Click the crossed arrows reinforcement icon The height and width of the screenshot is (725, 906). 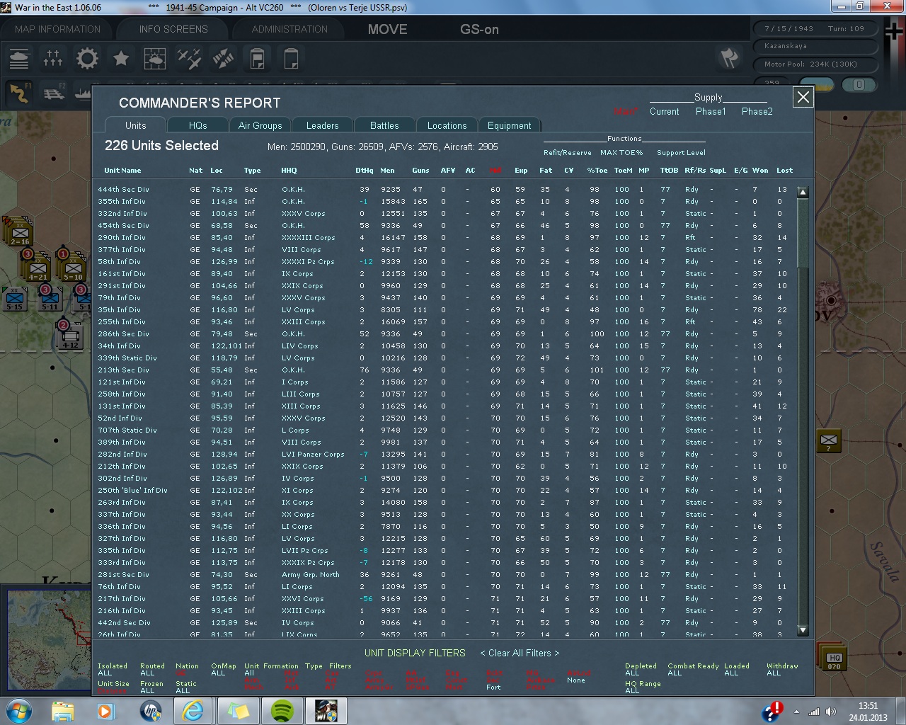coord(223,58)
